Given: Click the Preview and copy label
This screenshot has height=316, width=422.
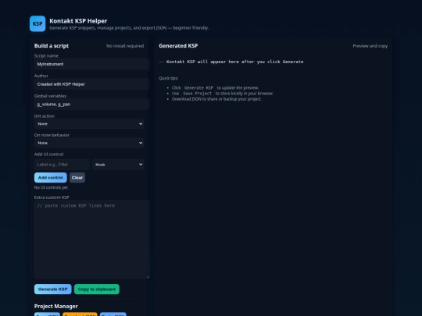Looking at the screenshot, I should click(x=370, y=46).
